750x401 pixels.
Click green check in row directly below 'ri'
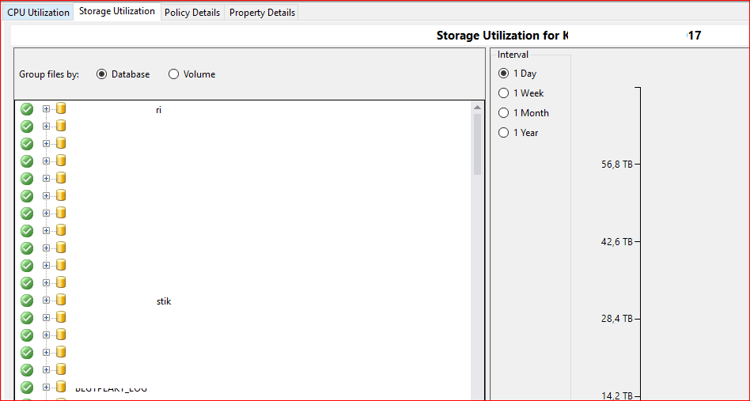point(27,127)
